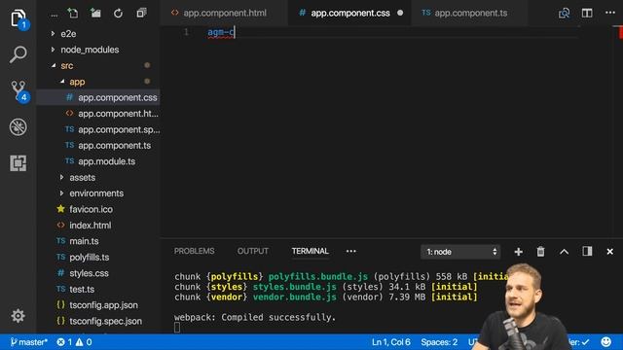The width and height of the screenshot is (623, 350).
Task: Close the terminal panel
Action: coord(610,252)
